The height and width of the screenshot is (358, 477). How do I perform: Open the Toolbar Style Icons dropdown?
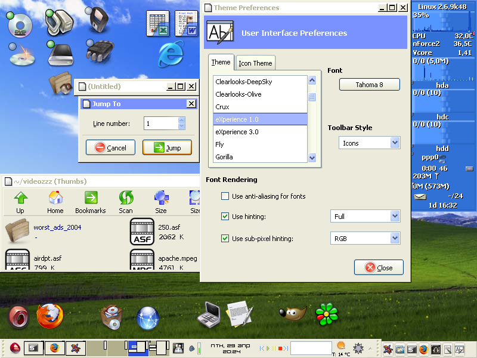click(369, 143)
